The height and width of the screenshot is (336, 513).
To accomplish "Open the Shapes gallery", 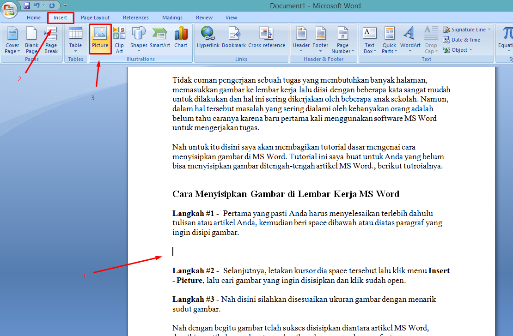I will (x=139, y=40).
